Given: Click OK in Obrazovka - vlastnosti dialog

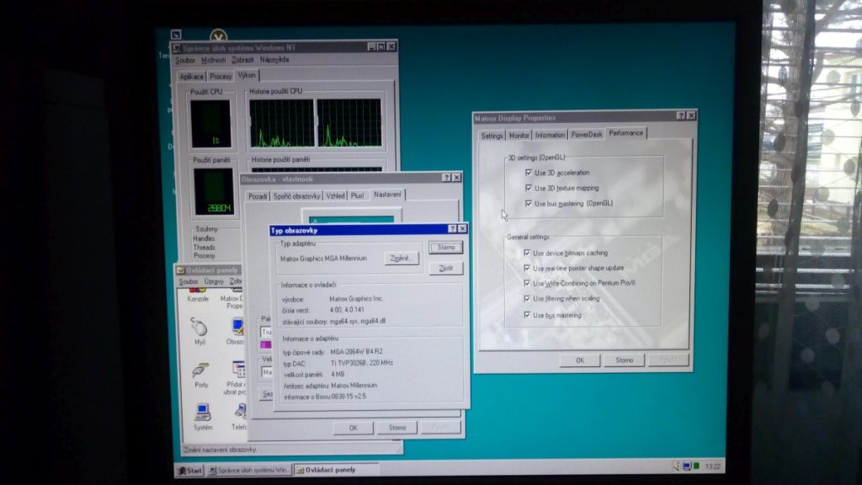Looking at the screenshot, I should 353,428.
